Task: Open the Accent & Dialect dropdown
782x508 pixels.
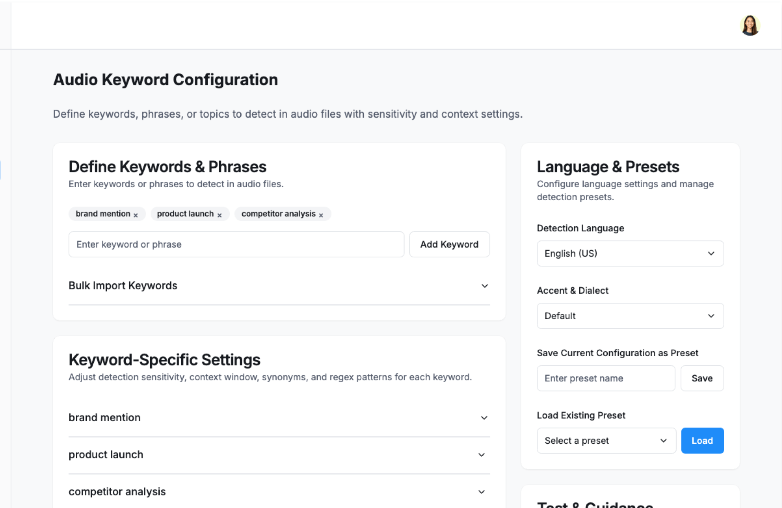Action: [x=630, y=316]
